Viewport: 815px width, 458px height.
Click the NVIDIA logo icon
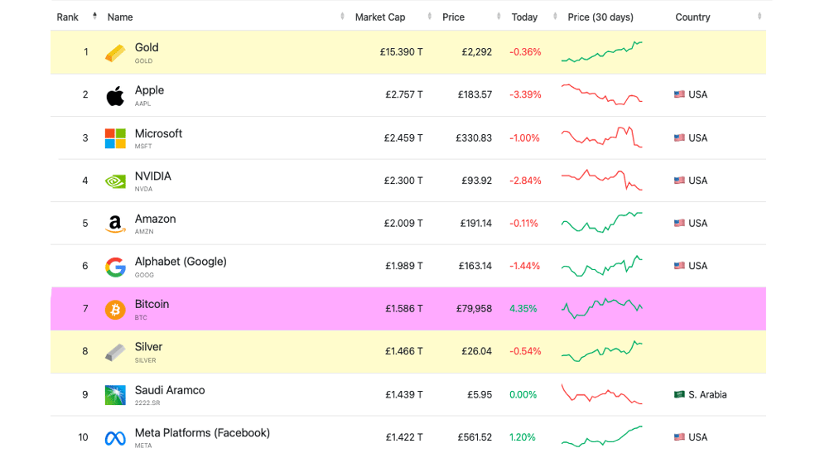point(115,181)
